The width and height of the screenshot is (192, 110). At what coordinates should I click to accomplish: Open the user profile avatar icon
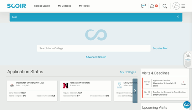click(x=176, y=6)
